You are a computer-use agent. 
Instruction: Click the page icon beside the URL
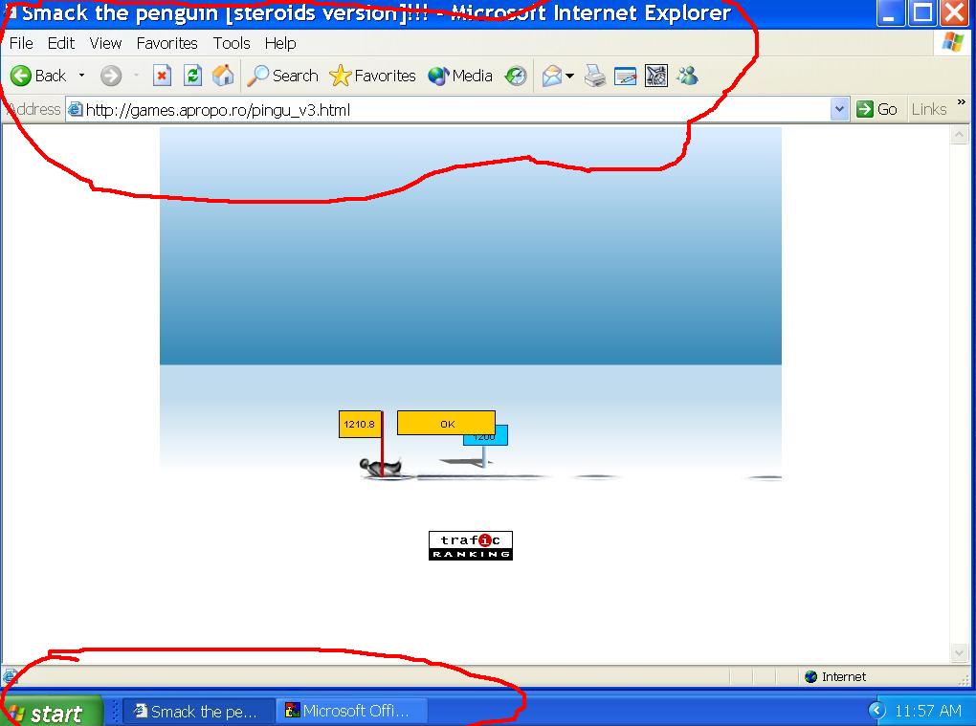pyautogui.click(x=76, y=110)
